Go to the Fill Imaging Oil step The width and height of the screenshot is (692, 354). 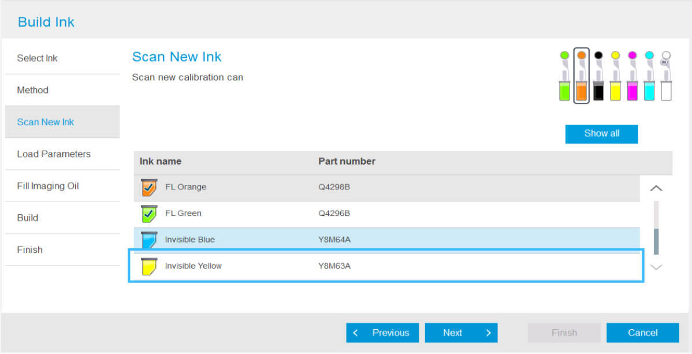tap(62, 186)
